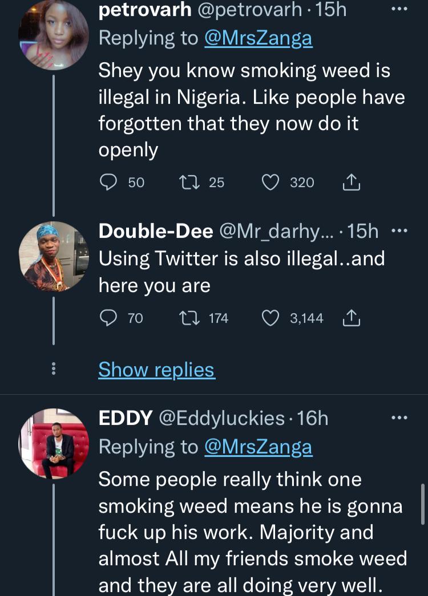Open more options on petrovarh's tweet
The image size is (428, 596).
pyautogui.click(x=399, y=10)
